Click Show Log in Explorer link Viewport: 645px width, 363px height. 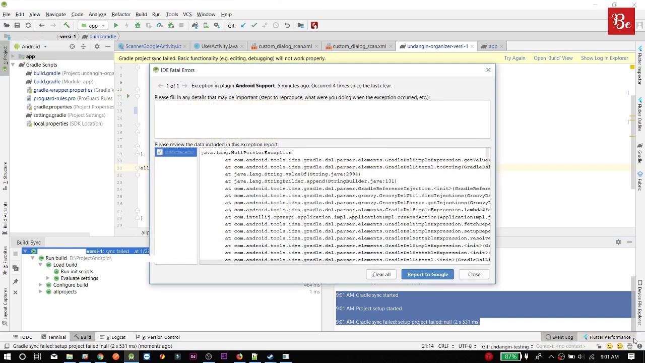coord(605,58)
